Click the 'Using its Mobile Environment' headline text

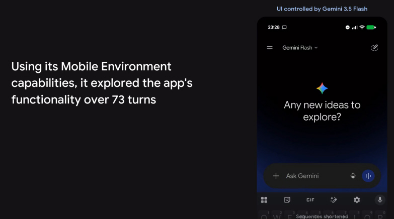(x=91, y=67)
